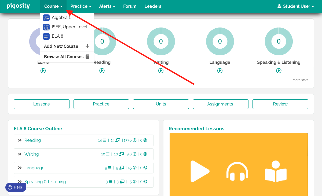Click the play icon under Reading

[x=102, y=71]
